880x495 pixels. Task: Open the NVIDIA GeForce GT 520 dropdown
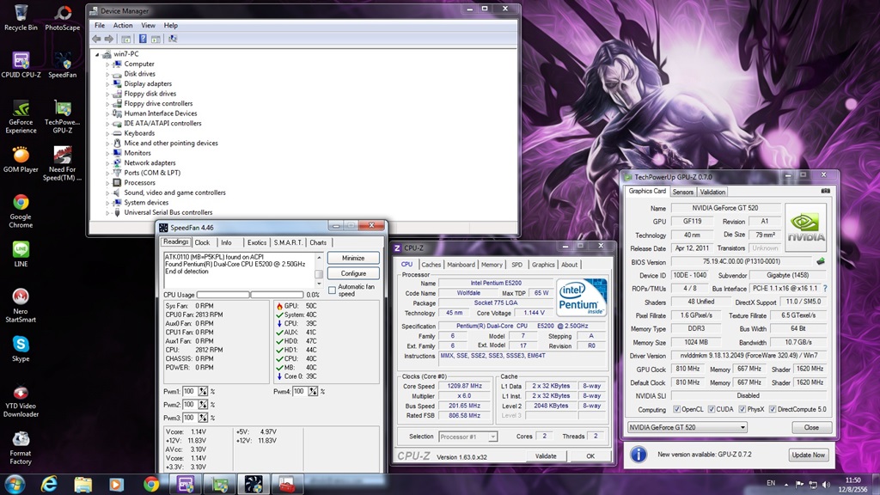687,427
